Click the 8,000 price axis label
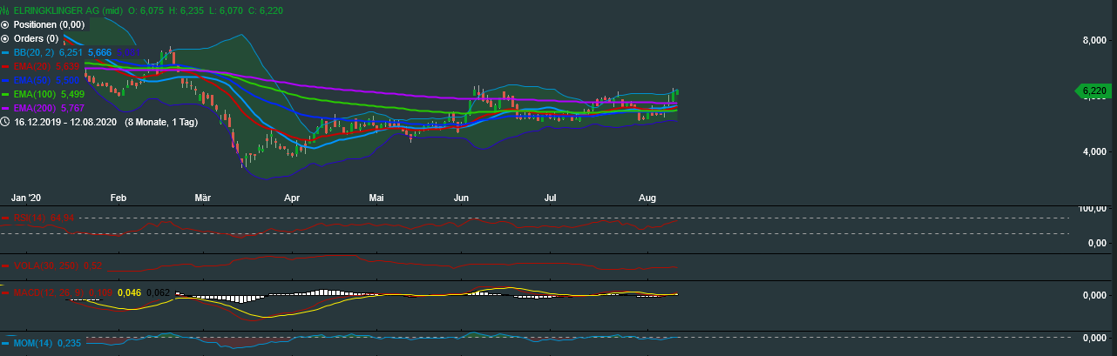Viewport: 1117px width, 356px height. pos(1093,40)
